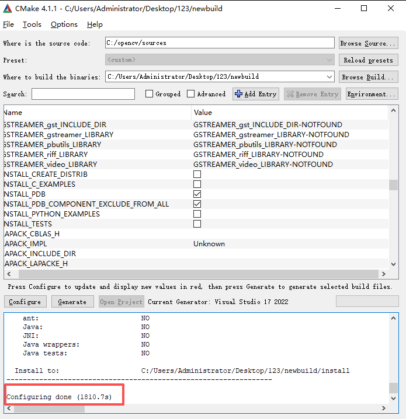This screenshot has width=406, height=419.
Task: Maximize the CMake window
Action: pos(364,8)
